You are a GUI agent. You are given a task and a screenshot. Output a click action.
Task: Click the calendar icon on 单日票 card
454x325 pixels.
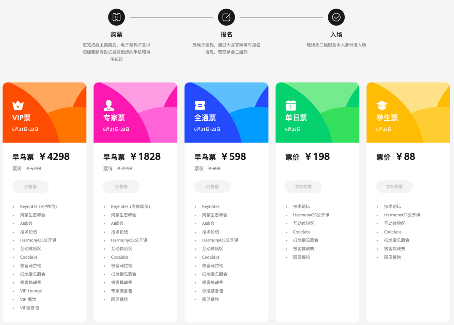(291, 105)
